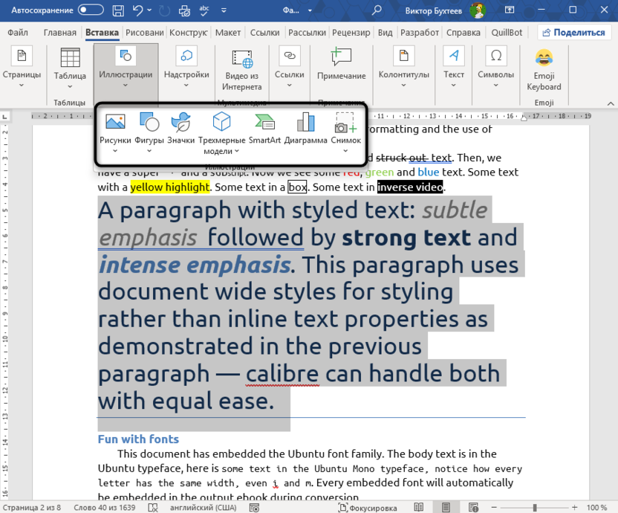
Task: Click the Save icon in title bar
Action: click(x=118, y=10)
